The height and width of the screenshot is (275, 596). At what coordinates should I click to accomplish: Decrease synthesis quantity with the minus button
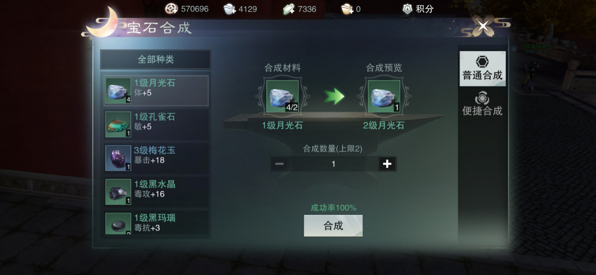pos(280,164)
